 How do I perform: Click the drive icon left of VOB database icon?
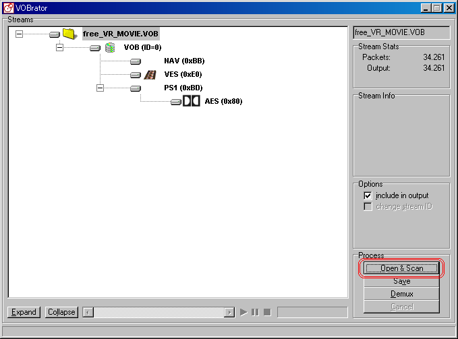click(95, 48)
